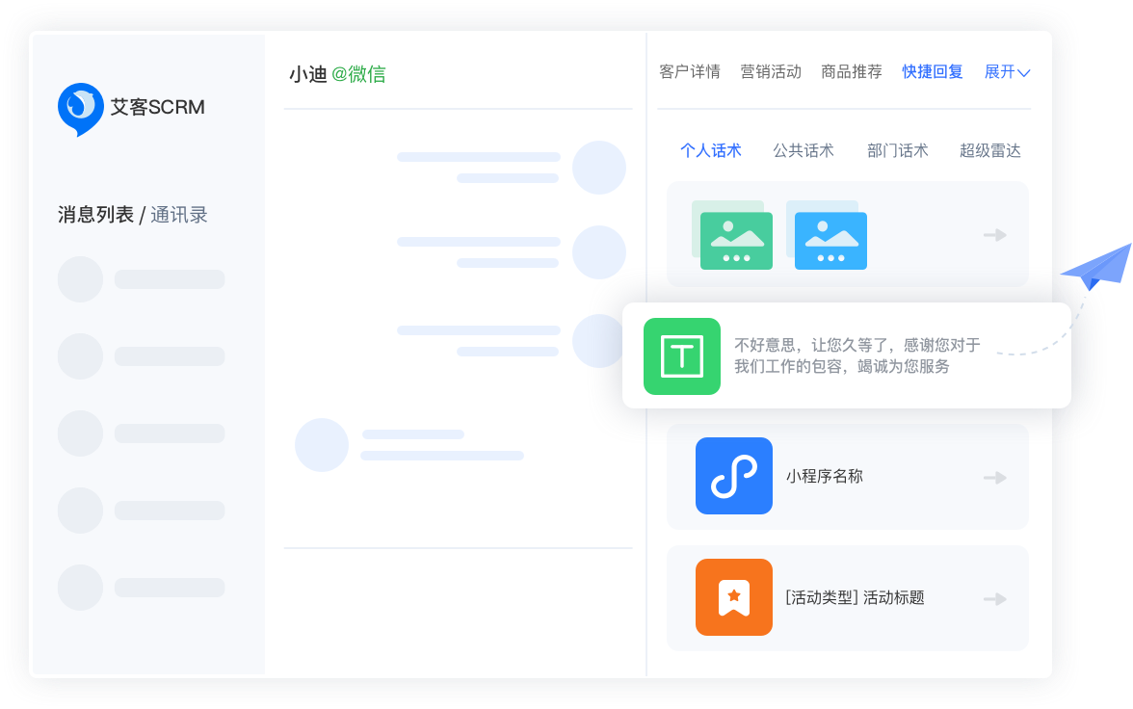Click the green text template icon
Screen dimensions: 1133x709
(682, 356)
